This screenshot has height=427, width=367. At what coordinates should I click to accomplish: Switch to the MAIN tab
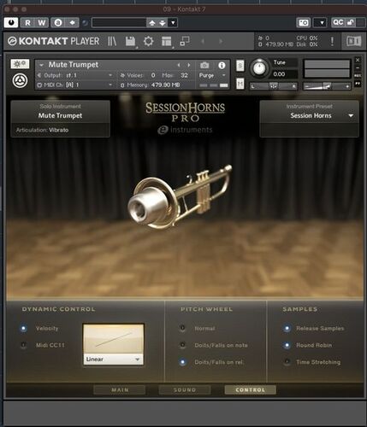[x=120, y=389]
